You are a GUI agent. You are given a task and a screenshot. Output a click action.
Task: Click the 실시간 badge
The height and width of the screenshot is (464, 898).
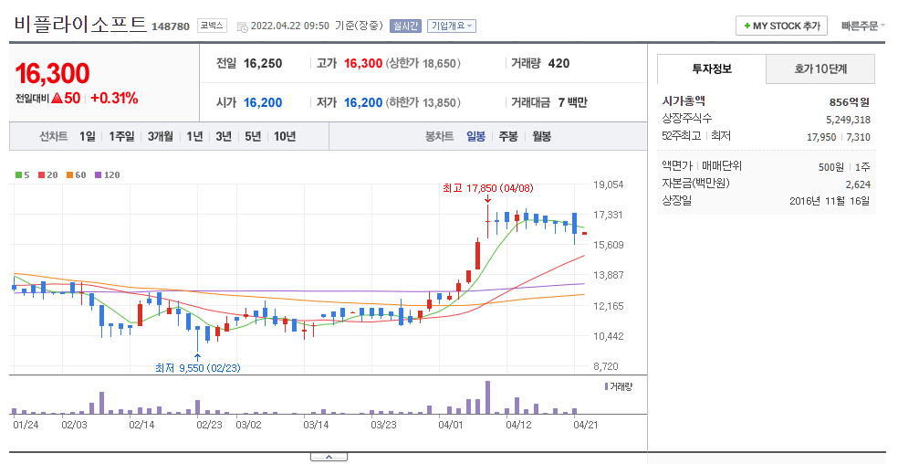click(405, 26)
